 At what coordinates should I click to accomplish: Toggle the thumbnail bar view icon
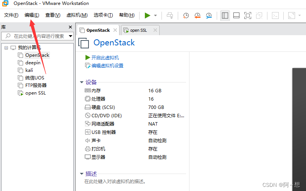236,16
